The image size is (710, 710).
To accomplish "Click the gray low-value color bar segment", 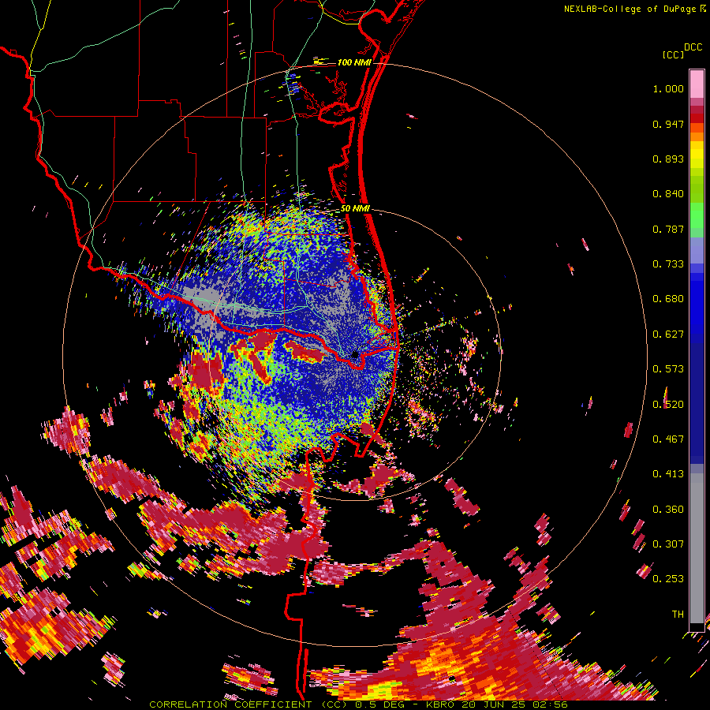I will (x=697, y=548).
